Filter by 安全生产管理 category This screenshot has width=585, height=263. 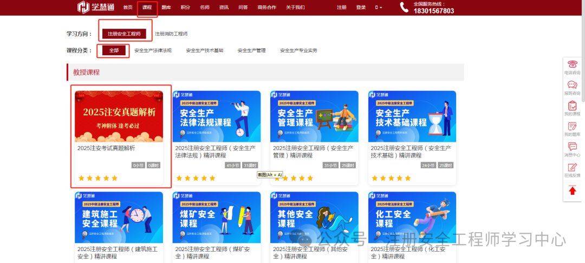tap(251, 50)
